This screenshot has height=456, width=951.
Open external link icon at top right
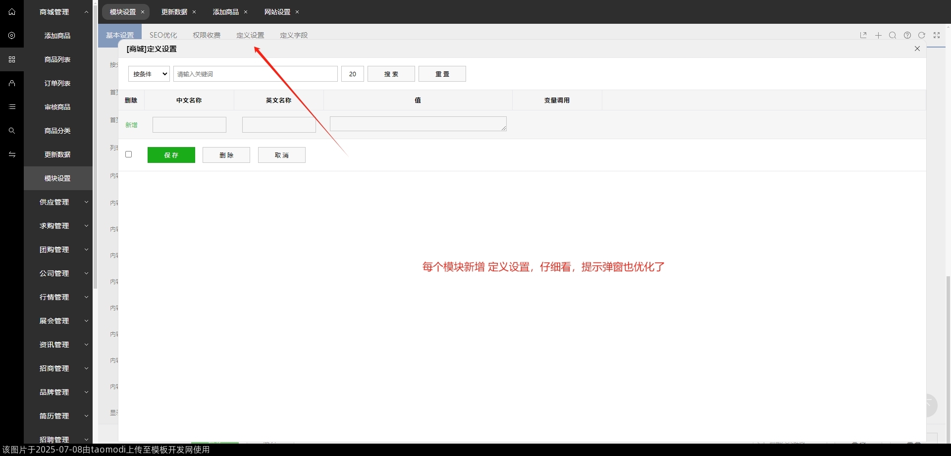click(863, 35)
